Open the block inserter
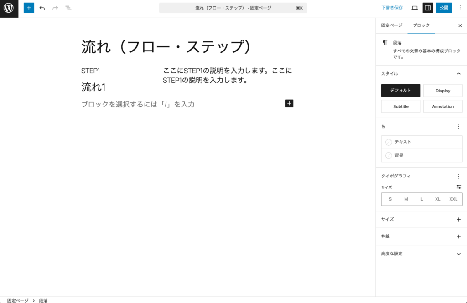This screenshot has height=303, width=467. [x=29, y=8]
